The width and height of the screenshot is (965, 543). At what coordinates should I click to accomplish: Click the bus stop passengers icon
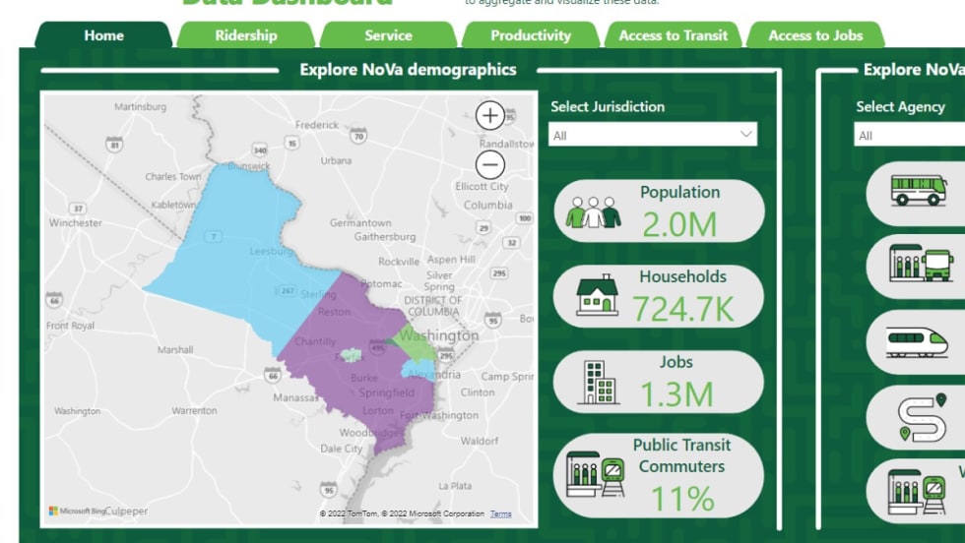click(921, 265)
